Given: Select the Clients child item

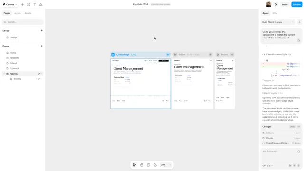Looking at the screenshot, I should click(18, 79).
